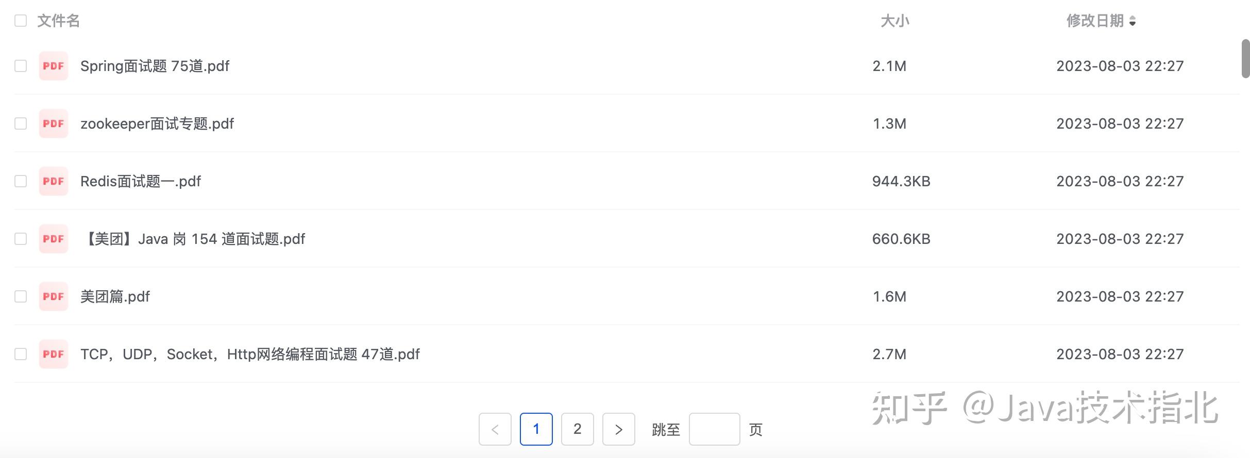Click the PDF icon next to 美团篇.pdf

click(x=54, y=296)
